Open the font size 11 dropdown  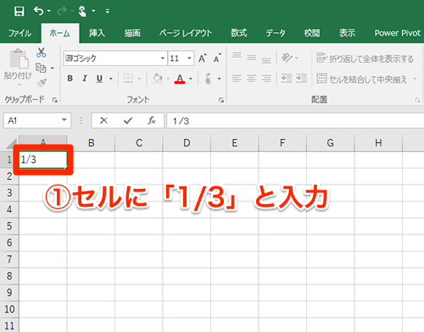(x=189, y=58)
